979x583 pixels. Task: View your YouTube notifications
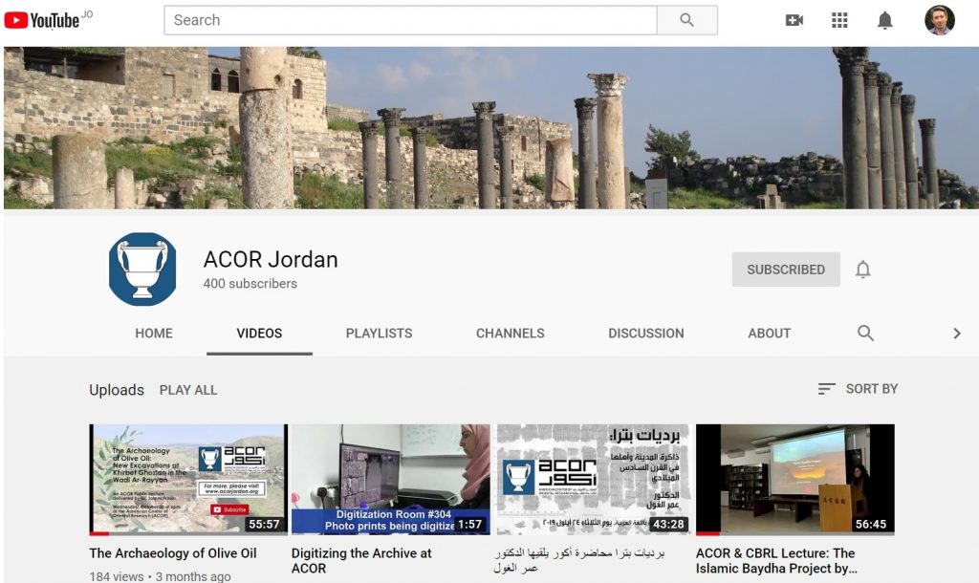click(884, 19)
